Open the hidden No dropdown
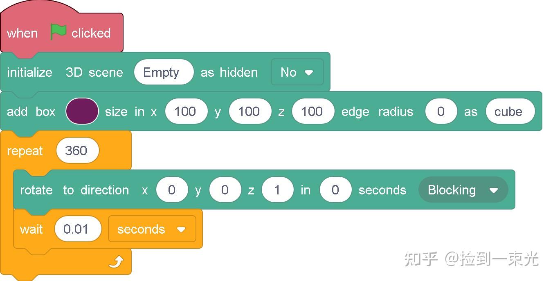553x281 pixels. [297, 72]
